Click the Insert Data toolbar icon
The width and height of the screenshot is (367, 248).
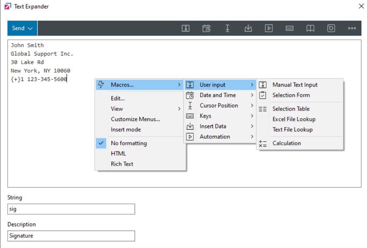click(x=248, y=28)
